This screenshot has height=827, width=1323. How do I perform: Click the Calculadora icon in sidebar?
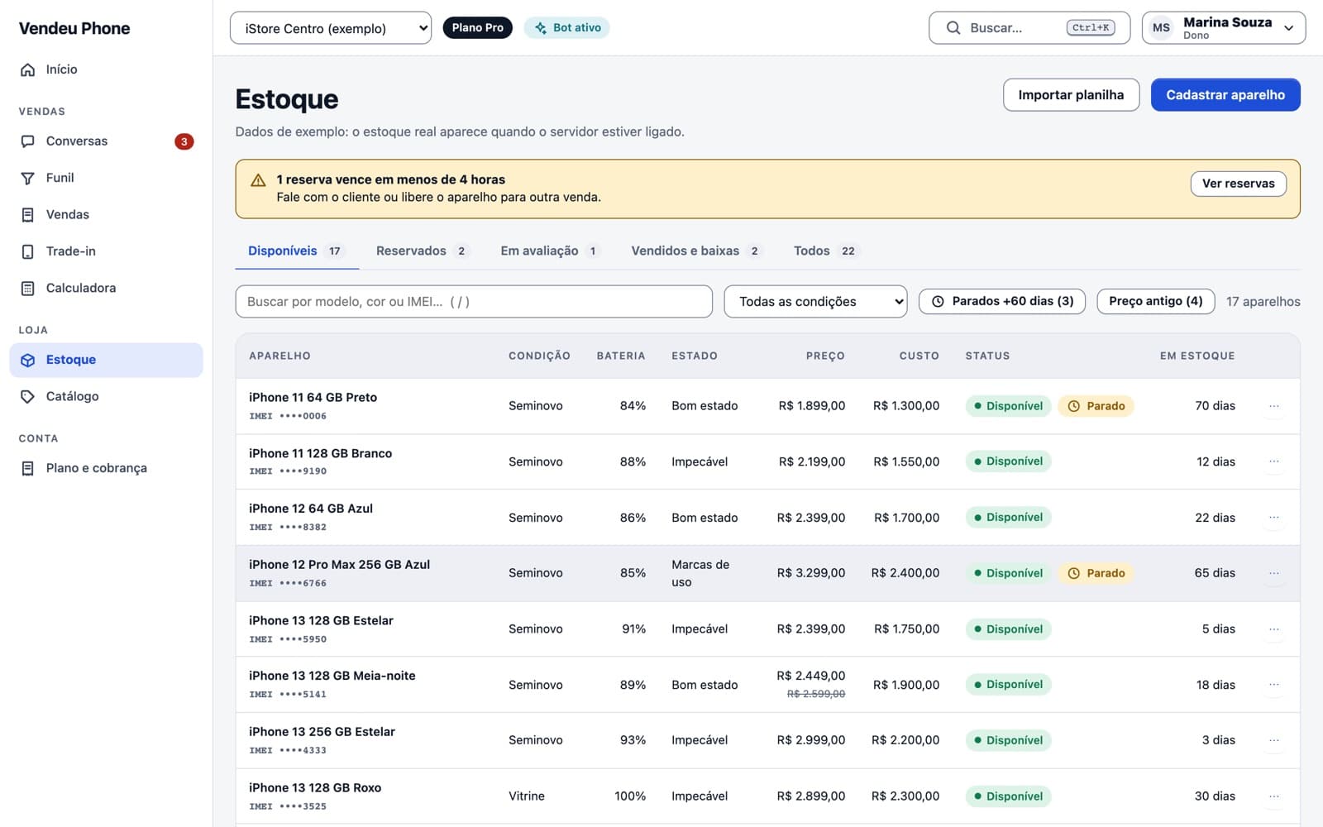tap(27, 289)
